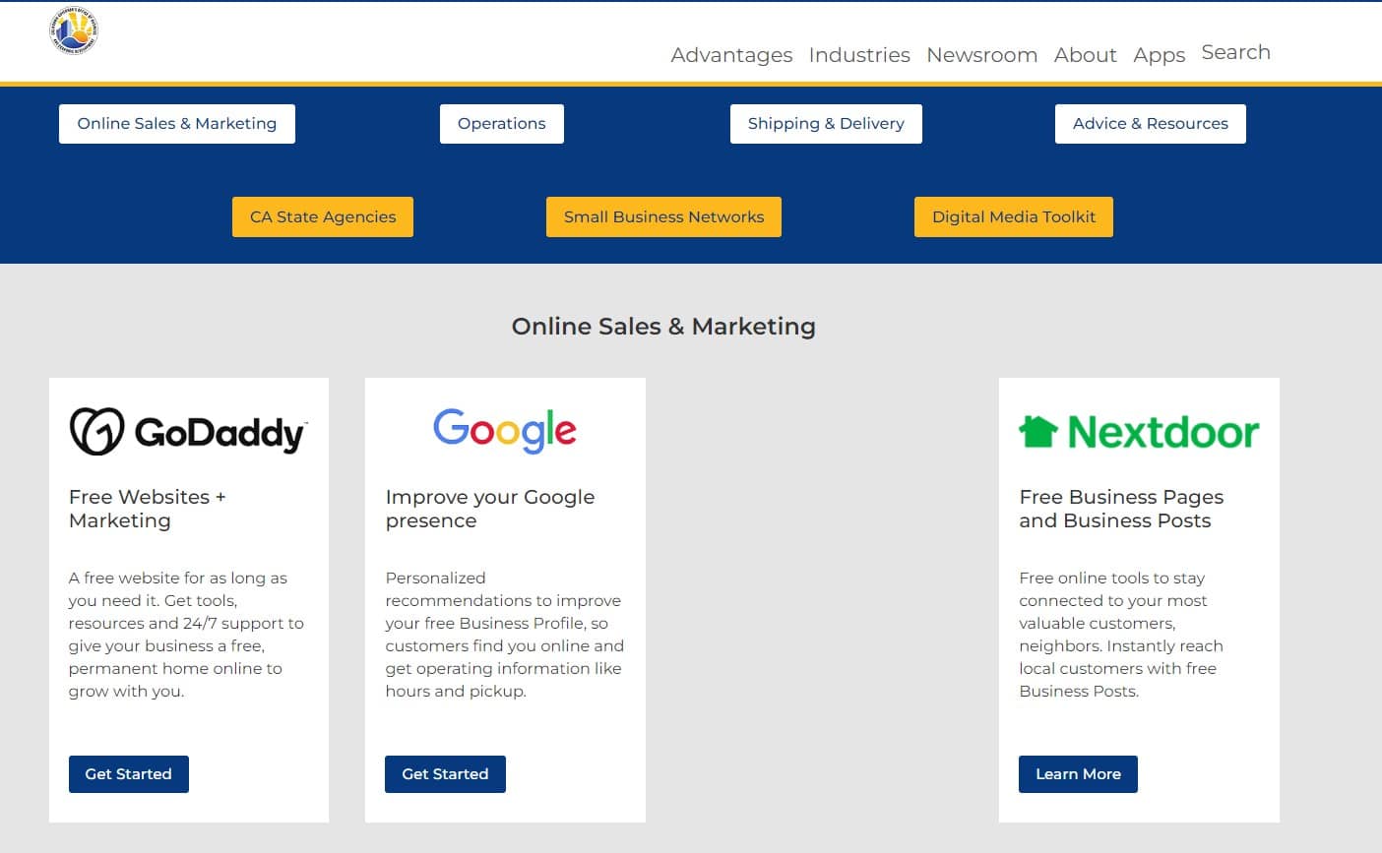1382x853 pixels.
Task: Click Get Started on the Google card
Action: click(x=445, y=774)
